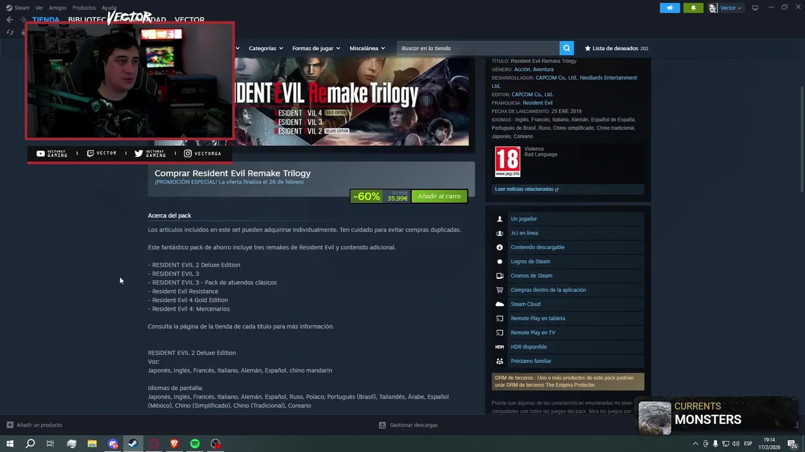Open Lista de deseados wishlist
Image resolution: width=805 pixels, height=452 pixels.
(x=616, y=48)
